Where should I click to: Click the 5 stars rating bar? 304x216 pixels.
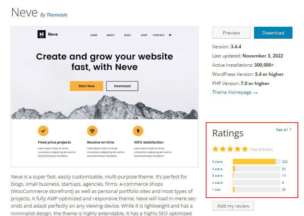coord(256,162)
